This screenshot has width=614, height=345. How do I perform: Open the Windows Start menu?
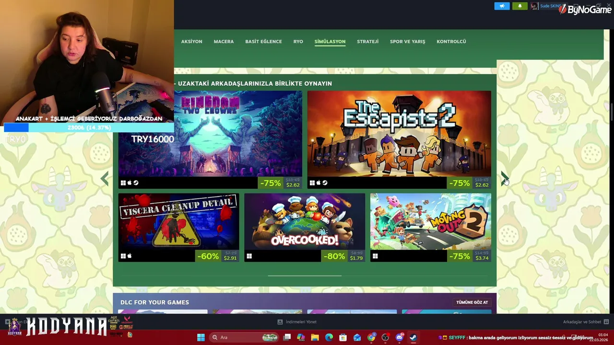click(201, 337)
